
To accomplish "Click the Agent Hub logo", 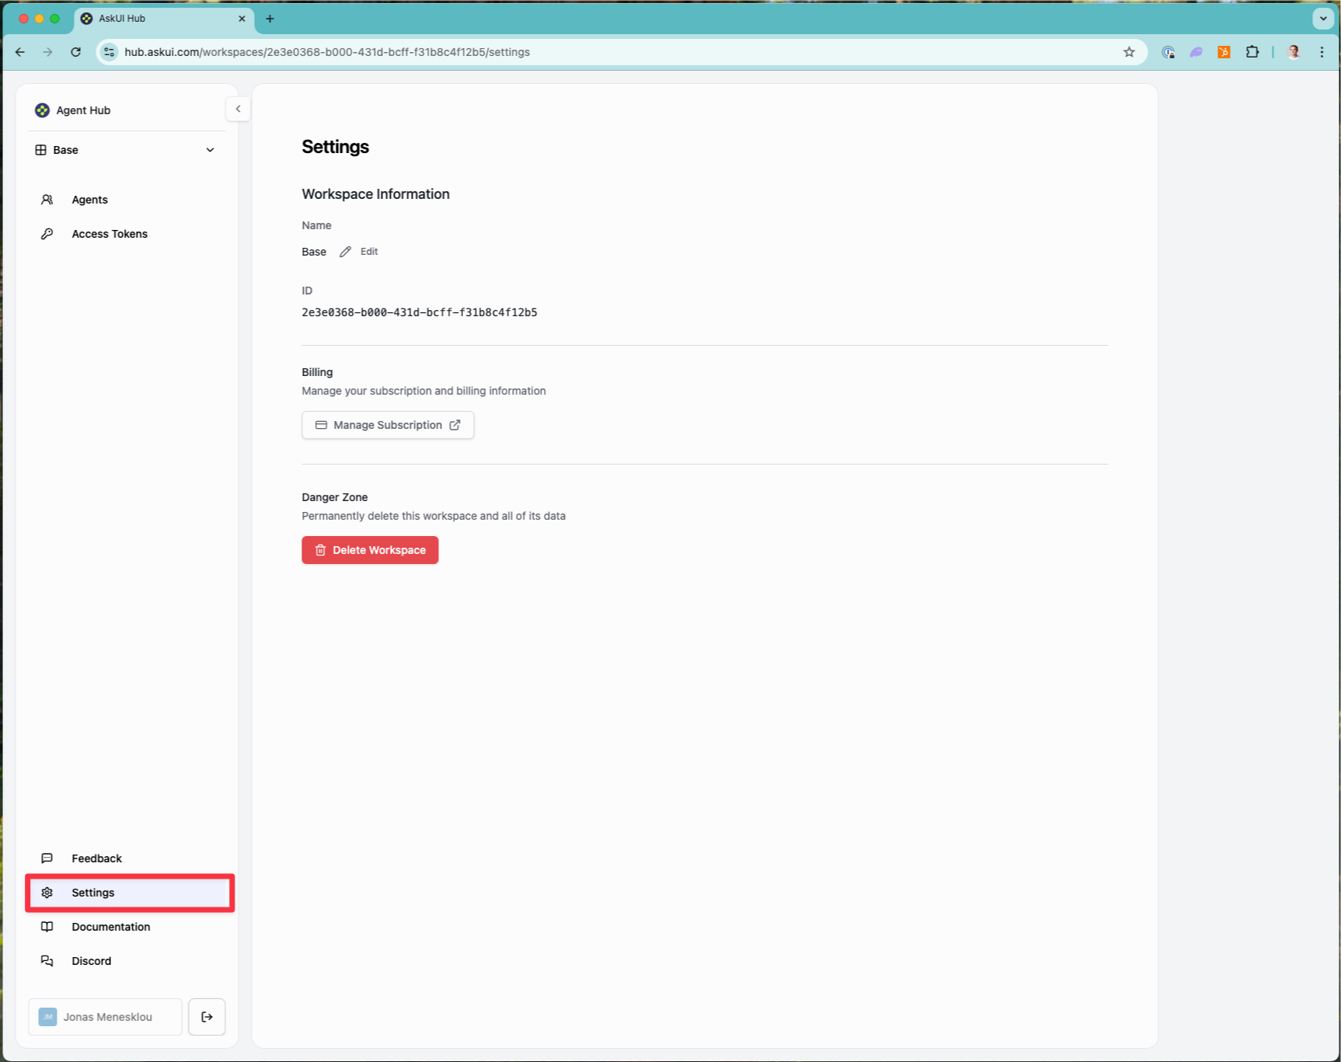I will pos(43,110).
